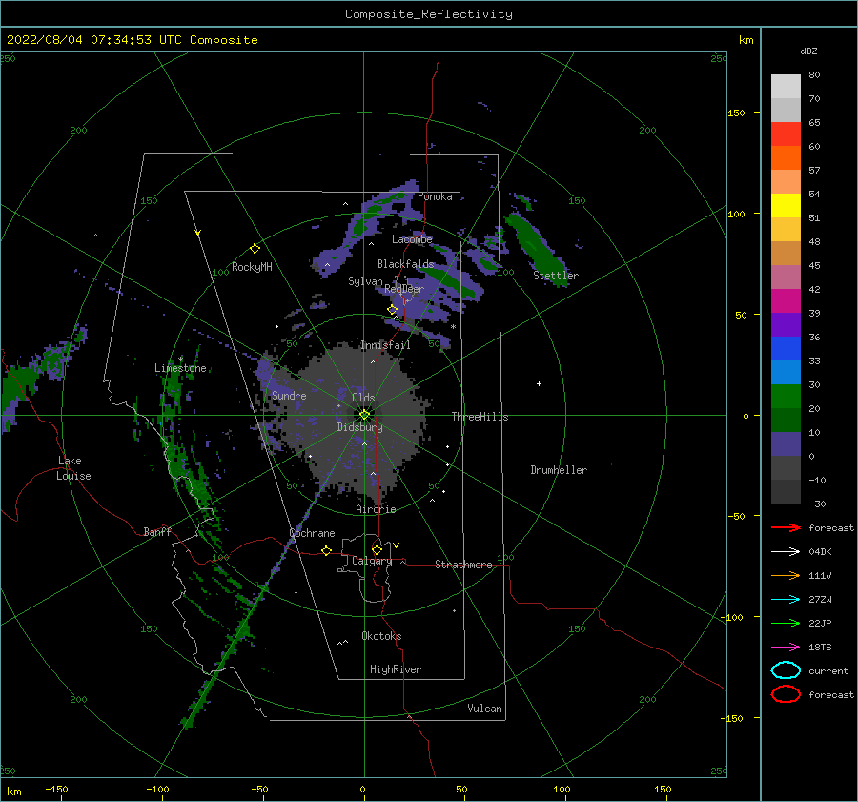Click the Blackfalds town label
858x802 pixels.
pos(405,264)
